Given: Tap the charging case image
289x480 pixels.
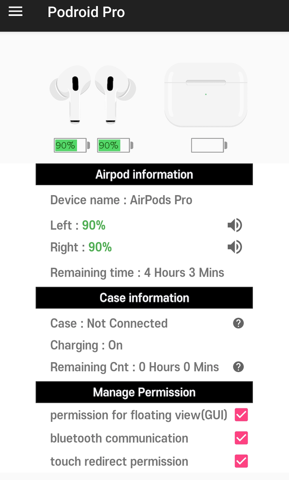Looking at the screenshot, I should [x=206, y=94].
